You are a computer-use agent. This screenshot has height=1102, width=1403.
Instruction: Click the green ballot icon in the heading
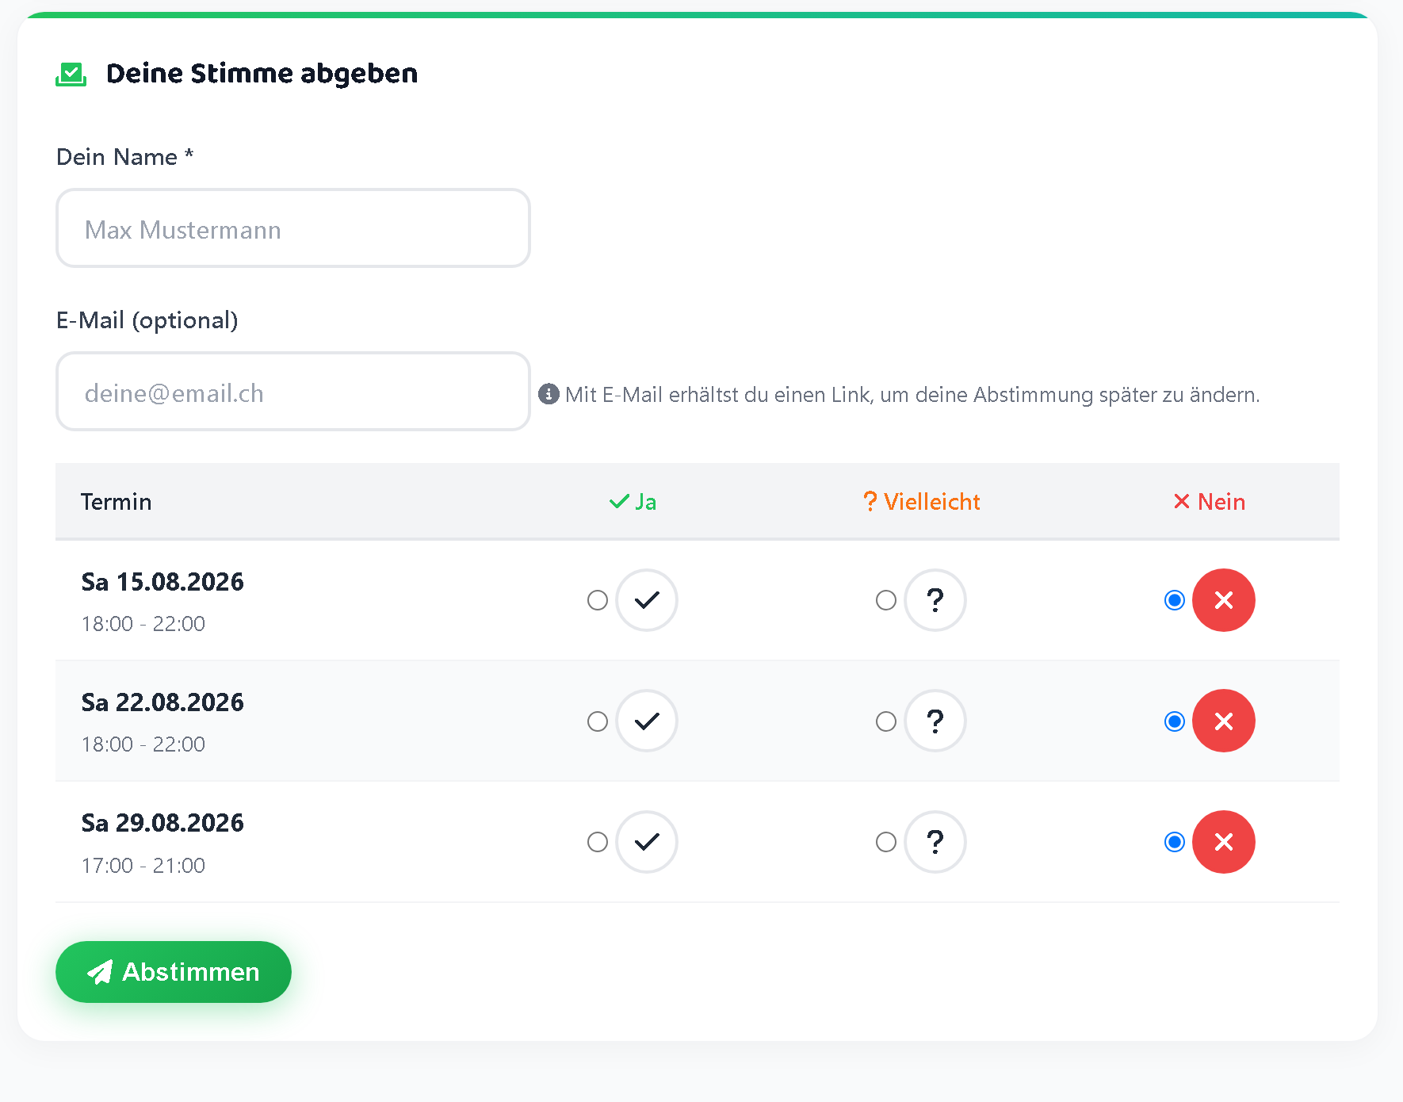coord(71,75)
